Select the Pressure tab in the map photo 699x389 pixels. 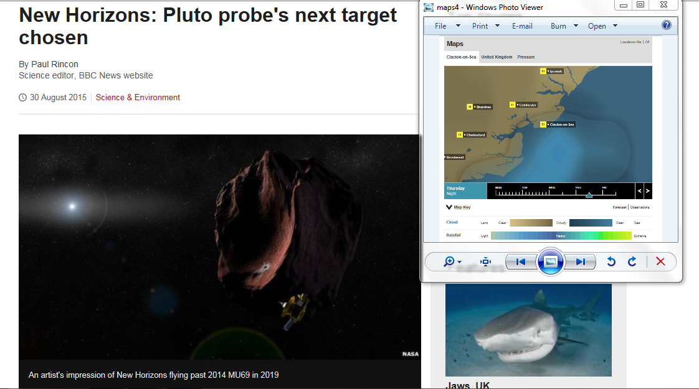tap(526, 57)
